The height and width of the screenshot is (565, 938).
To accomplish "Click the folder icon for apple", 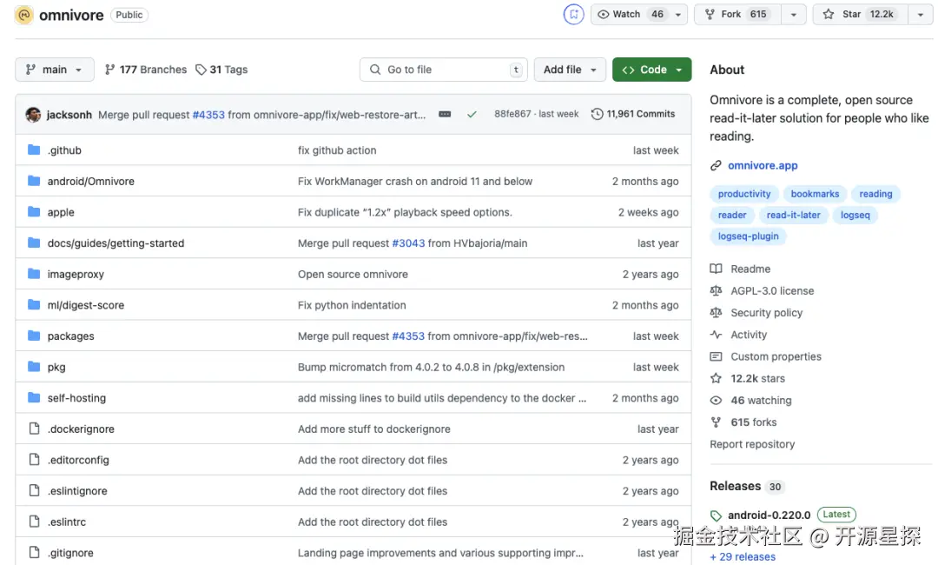I will [34, 212].
